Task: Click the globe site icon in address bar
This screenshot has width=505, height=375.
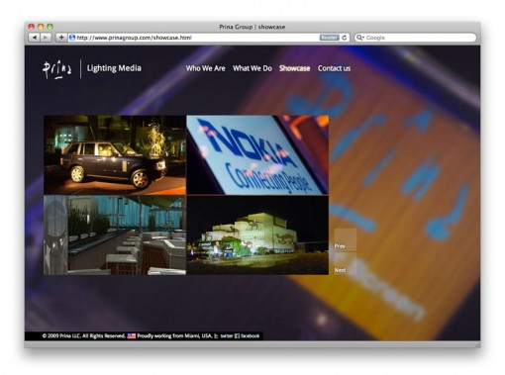Action: (x=72, y=38)
